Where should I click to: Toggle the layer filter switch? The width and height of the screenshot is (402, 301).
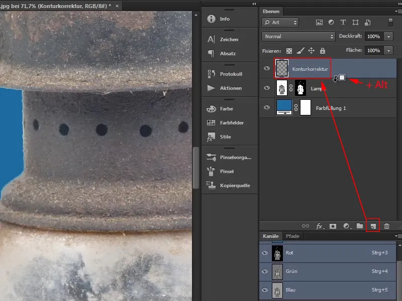(390, 22)
